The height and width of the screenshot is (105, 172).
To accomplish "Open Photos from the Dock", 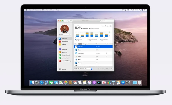I will tap(65, 83).
